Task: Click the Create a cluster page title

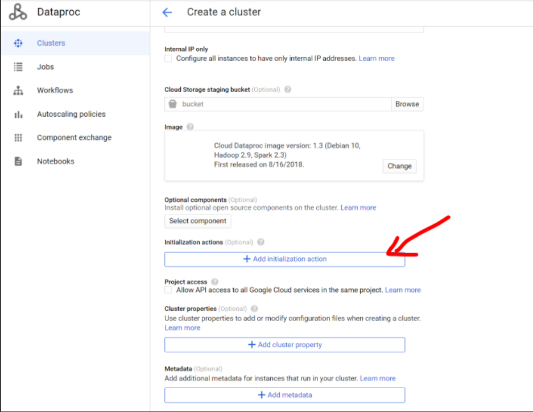Action: [x=224, y=13]
